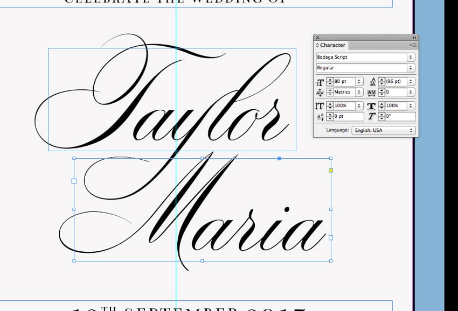Click the horizontal scale icon
458x311 pixels.
pos(372,106)
